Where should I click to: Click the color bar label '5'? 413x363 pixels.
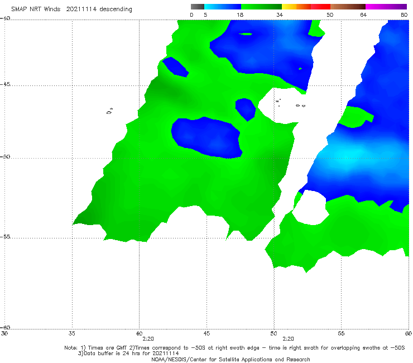(x=205, y=15)
